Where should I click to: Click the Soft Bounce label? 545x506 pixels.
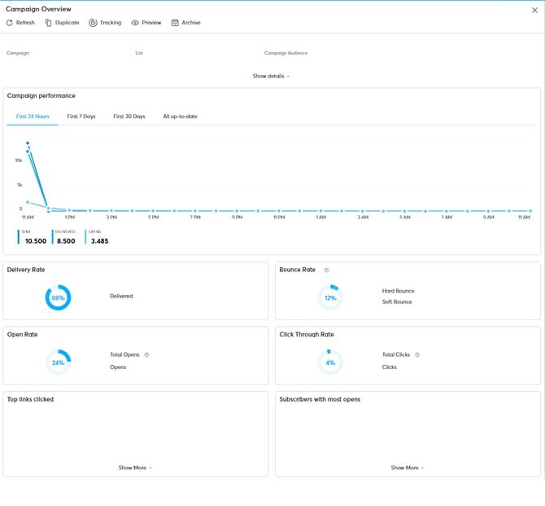pos(397,302)
